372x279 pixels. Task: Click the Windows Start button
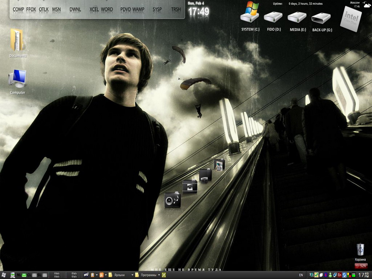[x=4, y=275]
